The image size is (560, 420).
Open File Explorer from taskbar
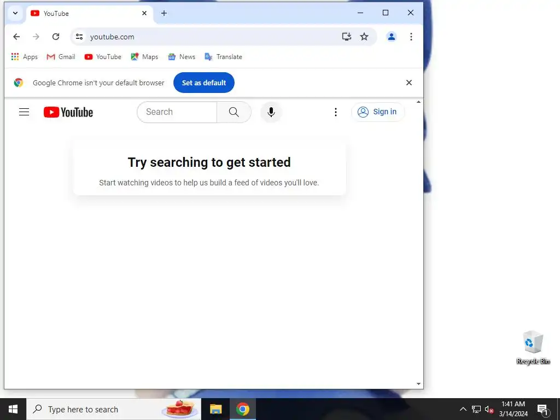(x=215, y=409)
